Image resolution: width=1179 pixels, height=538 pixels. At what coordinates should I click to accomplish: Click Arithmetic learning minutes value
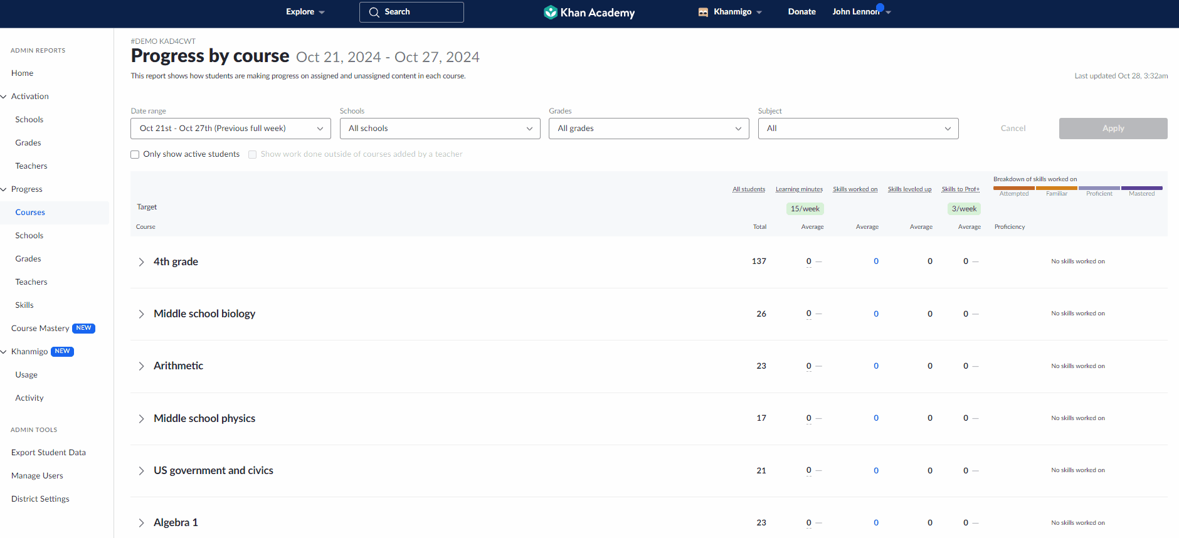[809, 366]
